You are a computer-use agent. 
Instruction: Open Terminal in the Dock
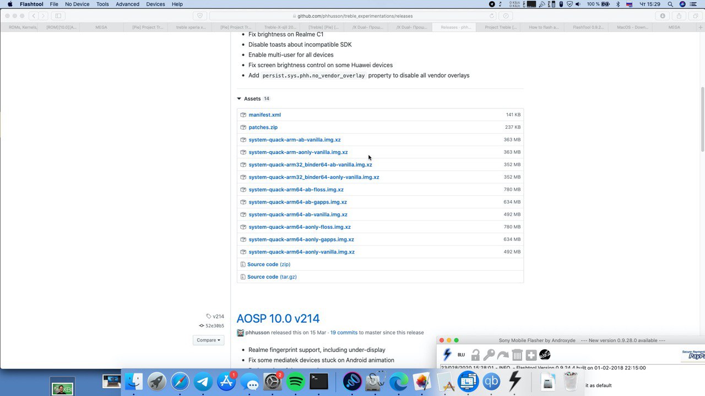[x=319, y=381]
